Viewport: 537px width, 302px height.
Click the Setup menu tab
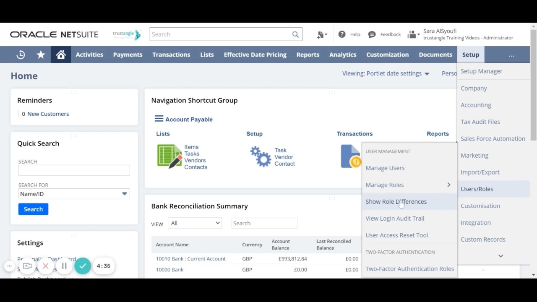pos(471,55)
